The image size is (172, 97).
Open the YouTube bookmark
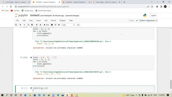15,11
